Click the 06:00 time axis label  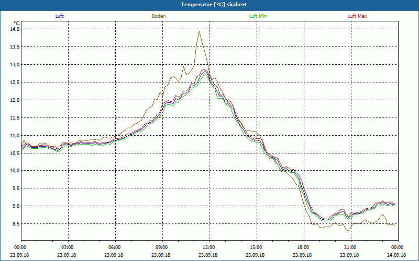pos(115,247)
